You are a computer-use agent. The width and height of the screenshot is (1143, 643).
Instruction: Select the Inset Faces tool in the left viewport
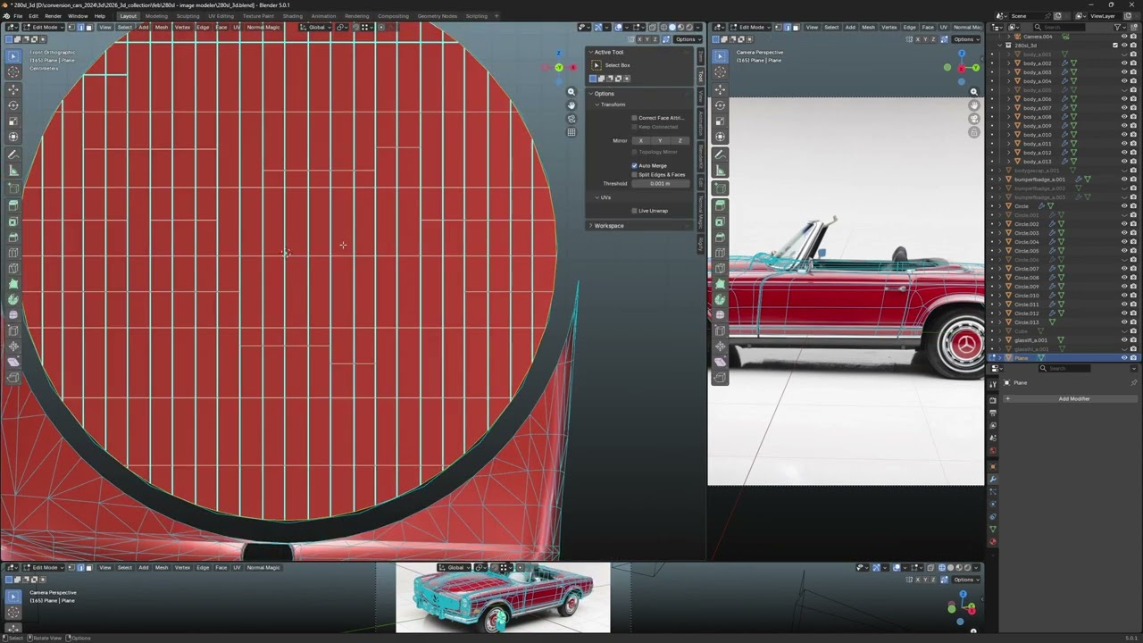pos(13,221)
